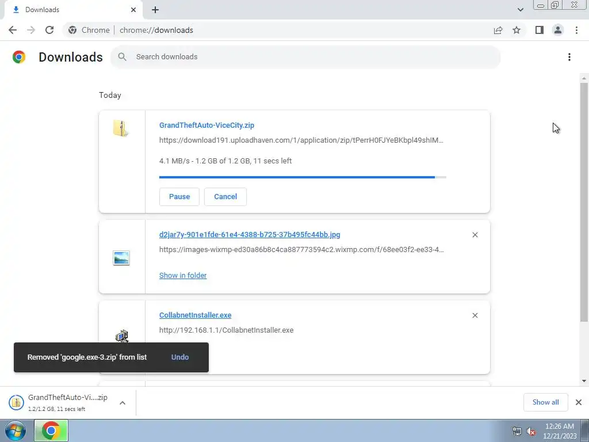Open the Downloads page more actions menu
This screenshot has width=589, height=442.
coord(569,57)
